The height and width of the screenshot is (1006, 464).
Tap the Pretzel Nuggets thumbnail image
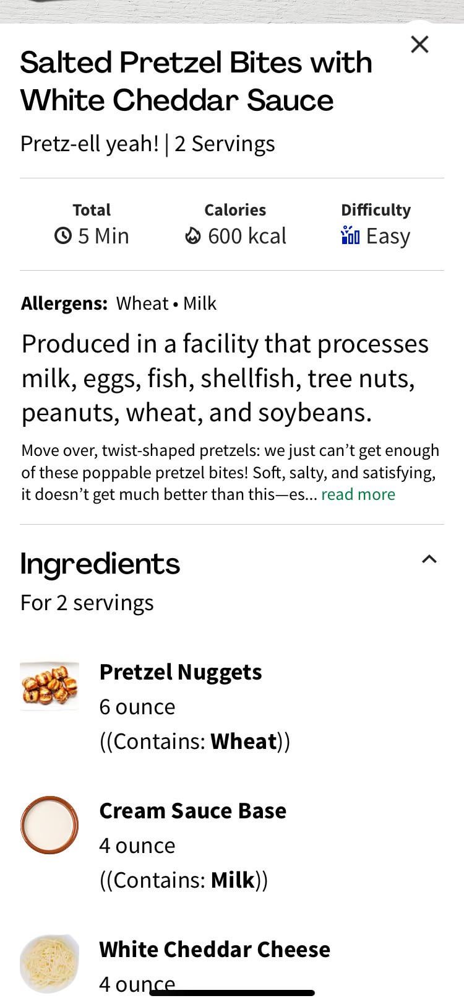coord(49,686)
